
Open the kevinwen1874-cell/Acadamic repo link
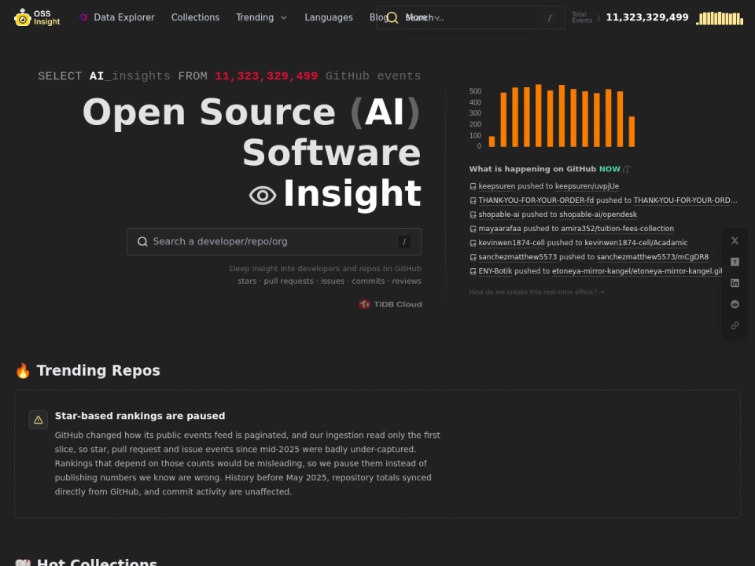tap(635, 243)
